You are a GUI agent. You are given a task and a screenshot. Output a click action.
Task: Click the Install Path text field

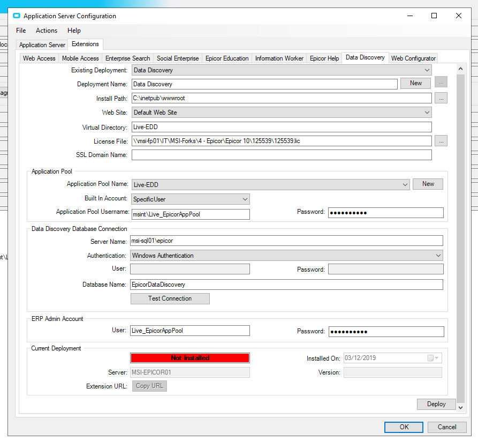(282, 98)
